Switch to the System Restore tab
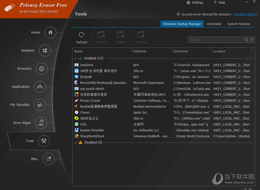This screenshot has height=190, width=260. (x=238, y=24)
